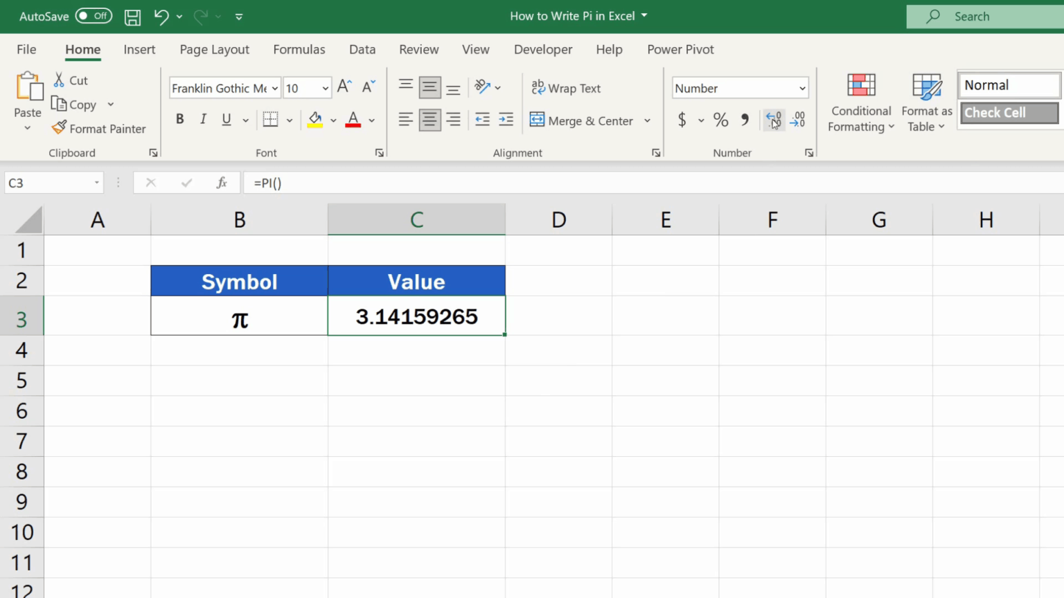Expand the Fill Color dropdown arrow
Image resolution: width=1064 pixels, height=598 pixels.
click(x=333, y=120)
